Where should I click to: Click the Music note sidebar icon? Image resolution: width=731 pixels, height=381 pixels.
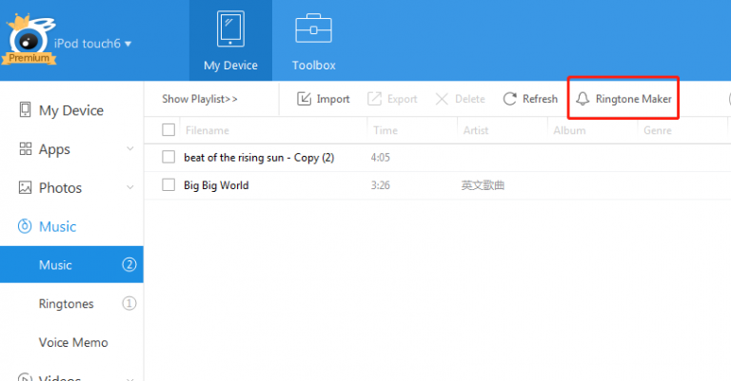[x=26, y=226]
